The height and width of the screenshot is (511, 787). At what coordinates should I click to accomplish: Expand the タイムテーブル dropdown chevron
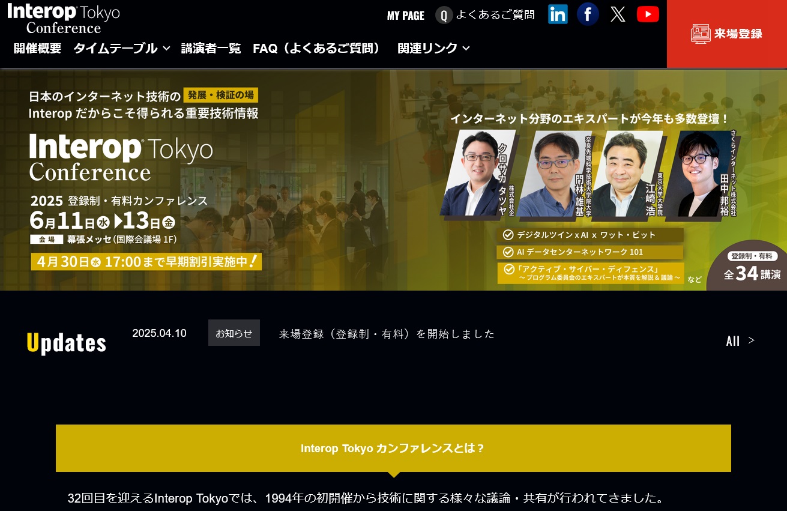pyautogui.click(x=166, y=49)
